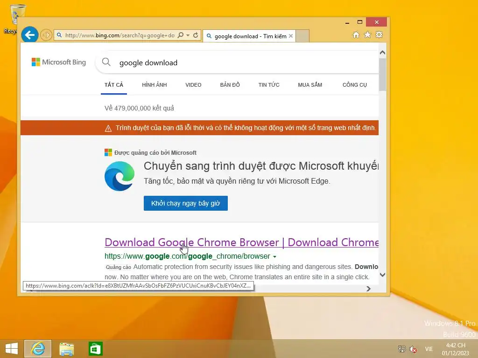Select the 'google download - Tìm kiếm' tab
Image resolution: width=478 pixels, height=358 pixels.
click(x=249, y=36)
